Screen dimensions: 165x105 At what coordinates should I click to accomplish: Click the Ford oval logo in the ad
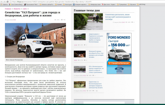[119, 69]
